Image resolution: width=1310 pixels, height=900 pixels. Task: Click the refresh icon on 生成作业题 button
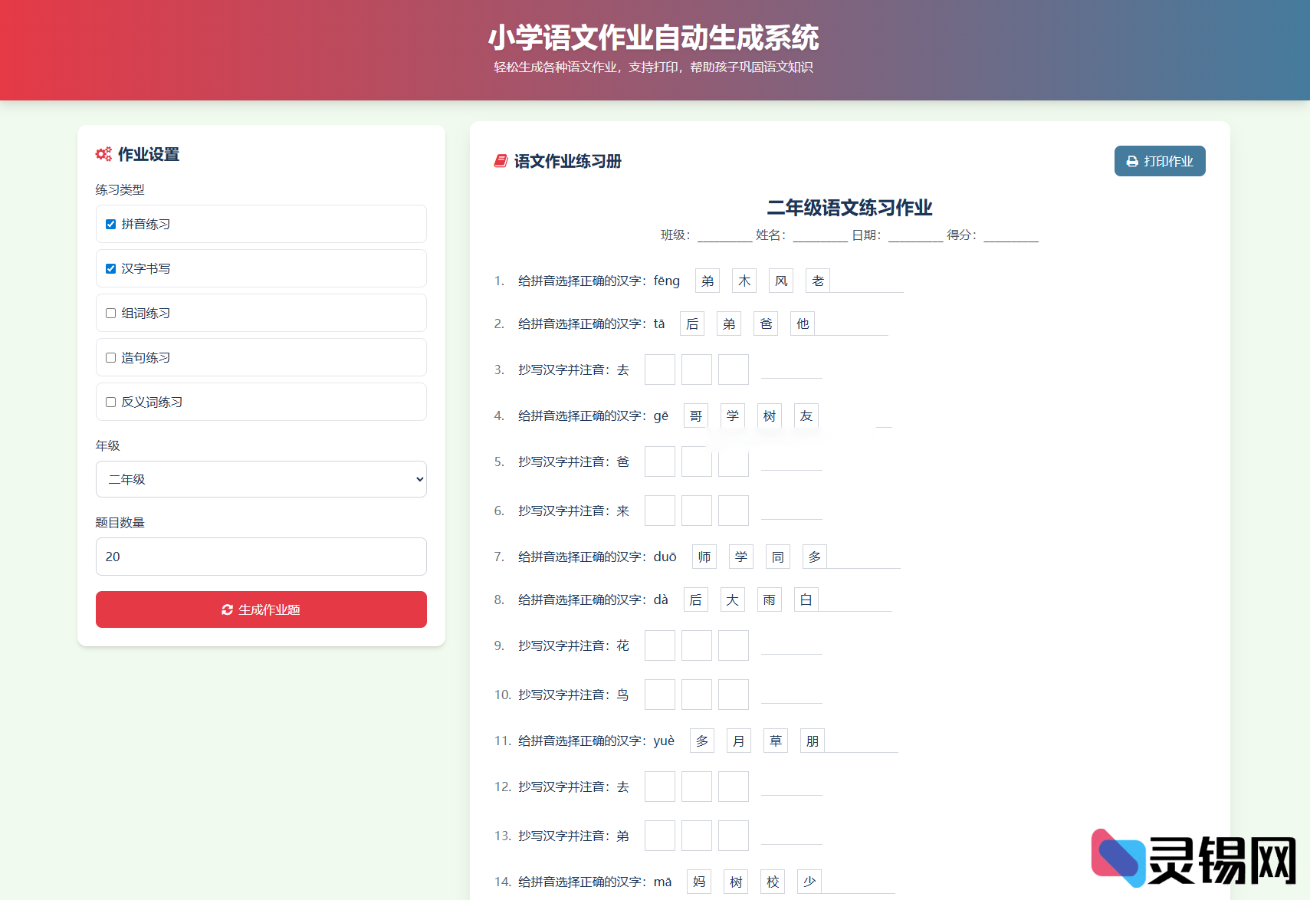227,609
